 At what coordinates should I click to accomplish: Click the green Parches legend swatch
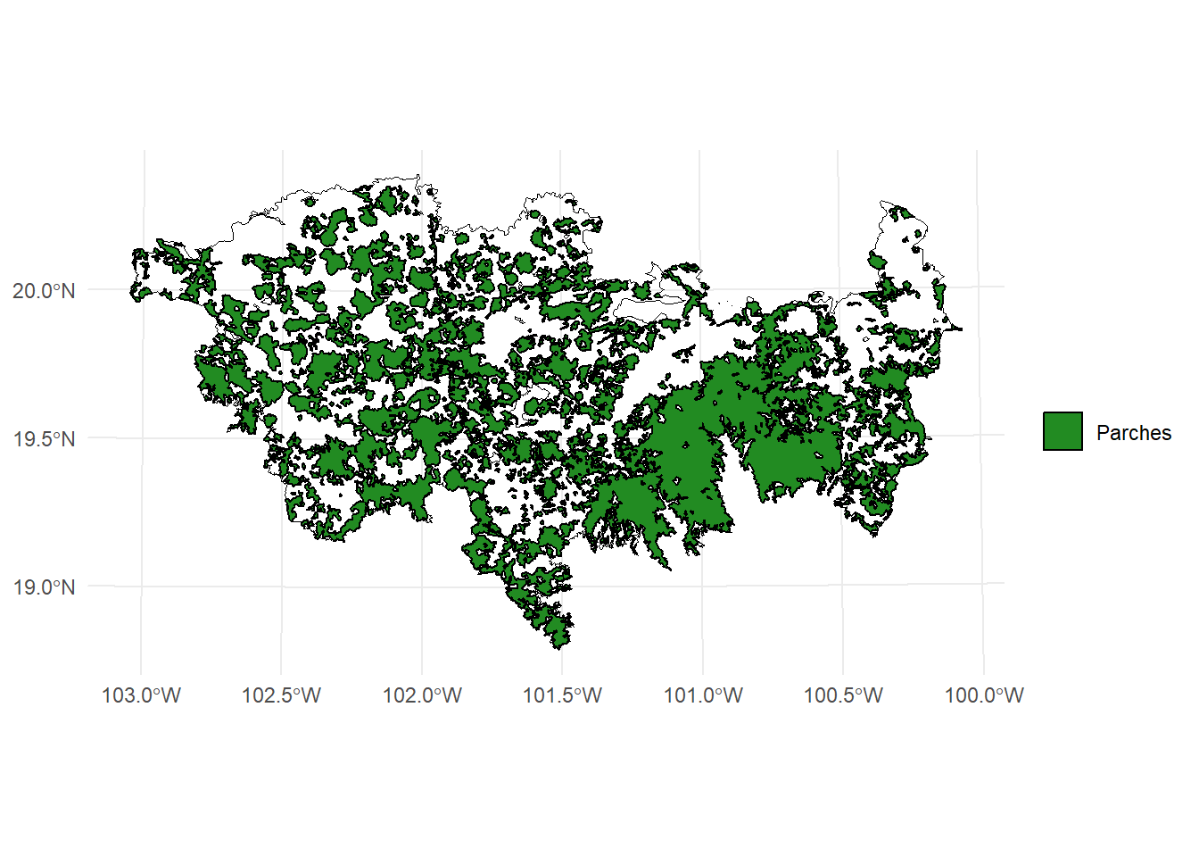pyautogui.click(x=1063, y=432)
